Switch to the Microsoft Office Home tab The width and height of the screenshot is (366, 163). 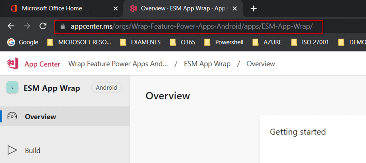pos(61,8)
